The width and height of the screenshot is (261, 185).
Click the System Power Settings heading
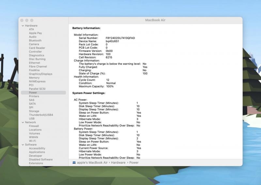(89, 93)
